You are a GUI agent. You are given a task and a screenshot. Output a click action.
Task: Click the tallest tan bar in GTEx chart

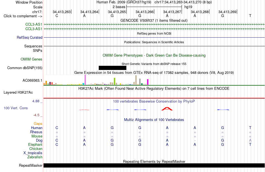click(136, 80)
